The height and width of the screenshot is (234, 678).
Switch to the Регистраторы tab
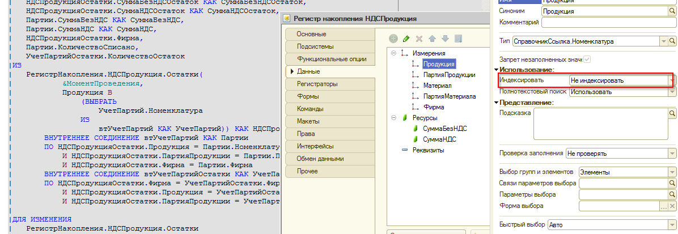pos(317,84)
